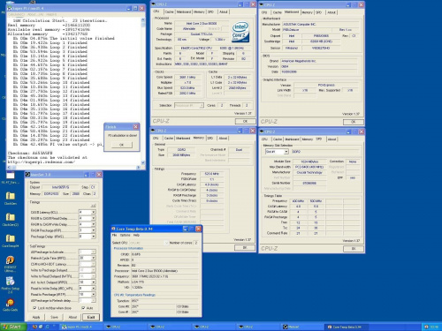This screenshot has height=331, width=442.
Task: Click Super PI vertical scrollbar down arrow
Action: click(143, 162)
